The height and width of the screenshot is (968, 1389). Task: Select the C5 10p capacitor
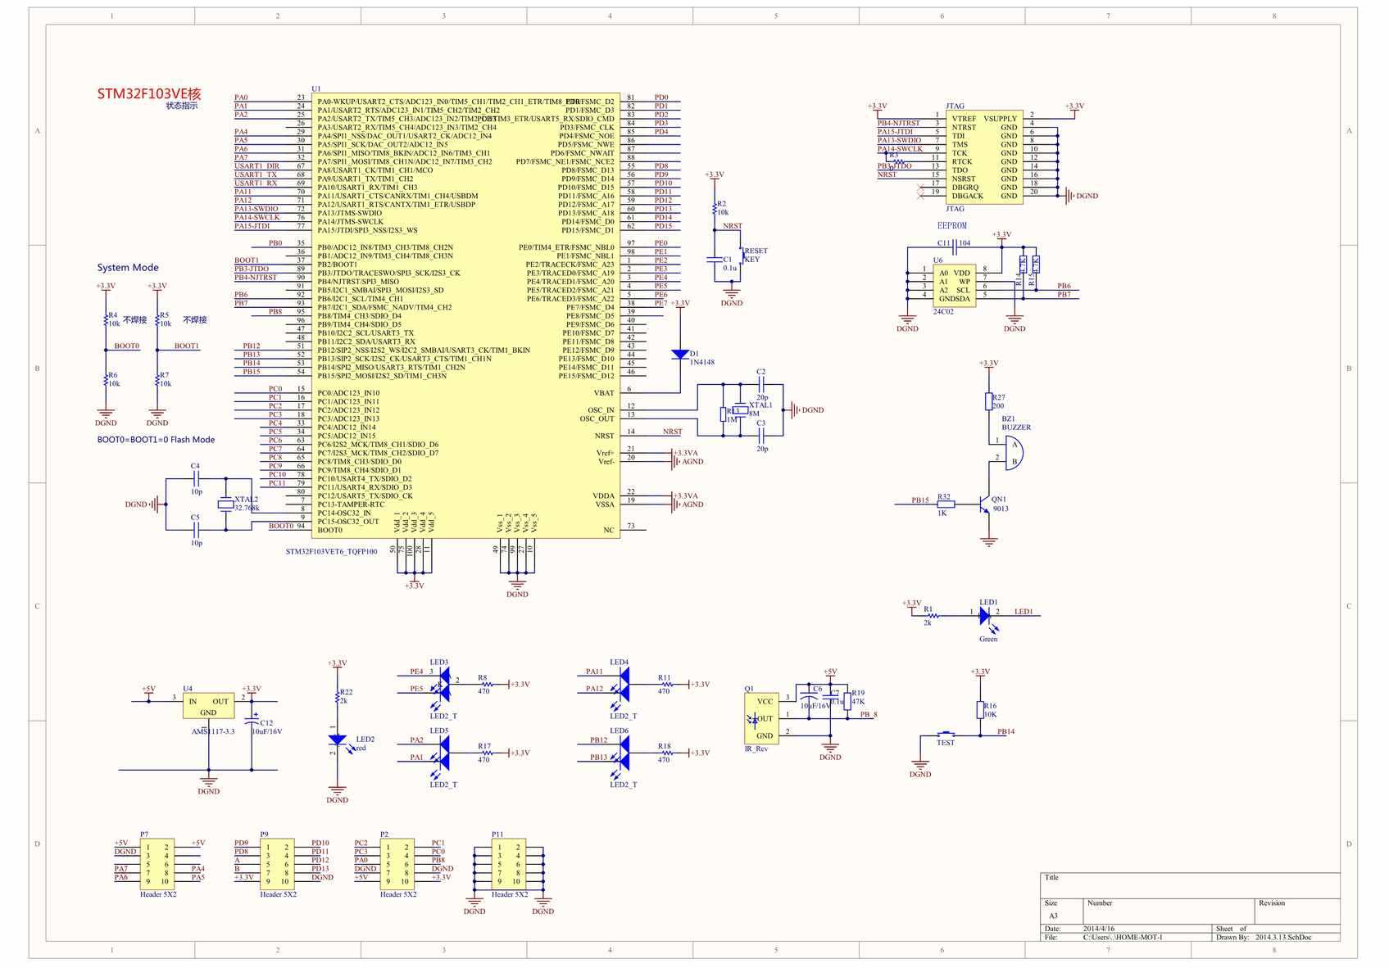tap(196, 530)
